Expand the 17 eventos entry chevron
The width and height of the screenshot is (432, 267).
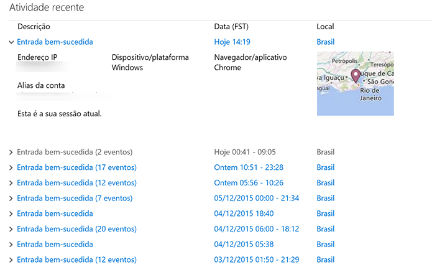click(x=11, y=167)
